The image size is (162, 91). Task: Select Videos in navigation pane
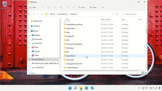point(36,55)
